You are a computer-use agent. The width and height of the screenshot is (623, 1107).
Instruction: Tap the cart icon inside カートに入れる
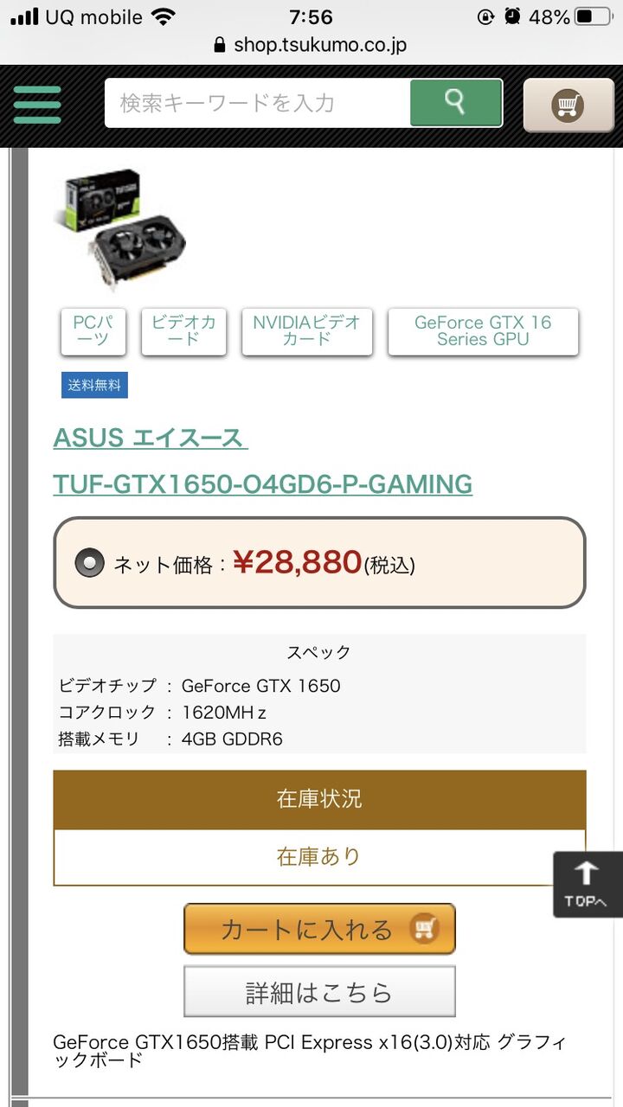(x=424, y=929)
